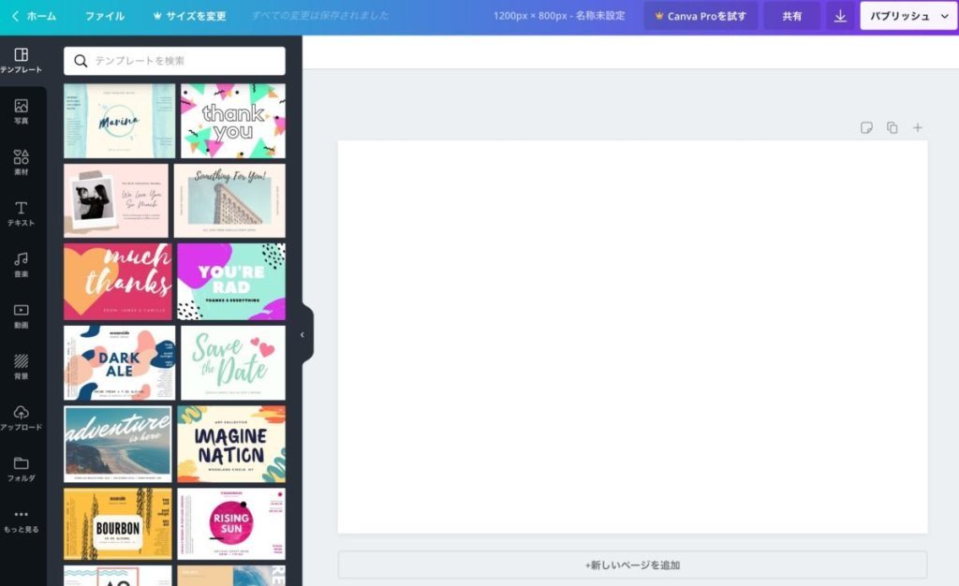Click +新しいページを追加 to add page

click(632, 564)
